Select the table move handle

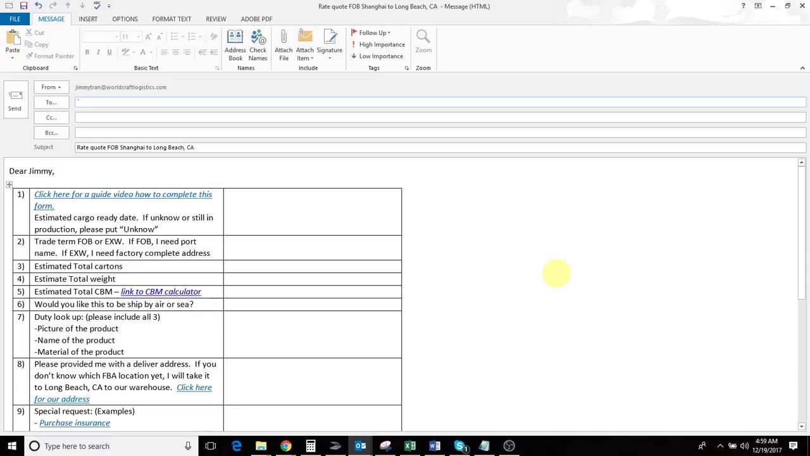click(x=9, y=184)
